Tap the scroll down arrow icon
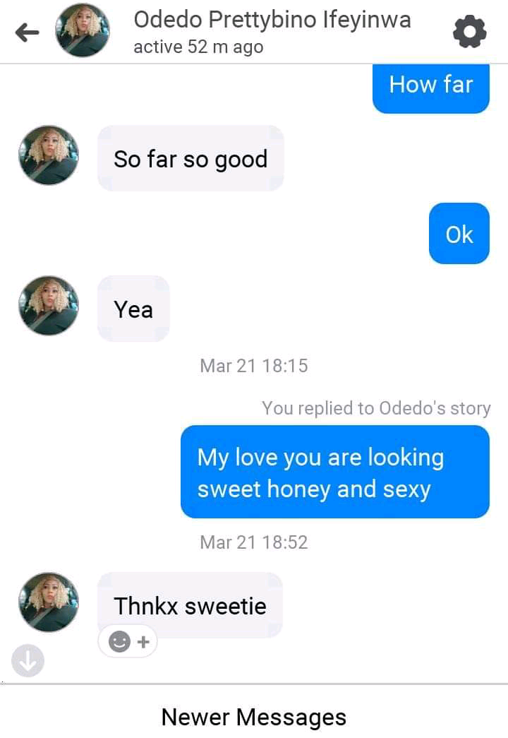Screen dimensions: 508x738 (28, 661)
